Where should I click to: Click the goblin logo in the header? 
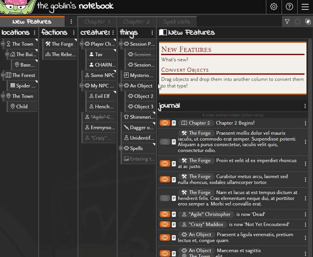[18, 7]
